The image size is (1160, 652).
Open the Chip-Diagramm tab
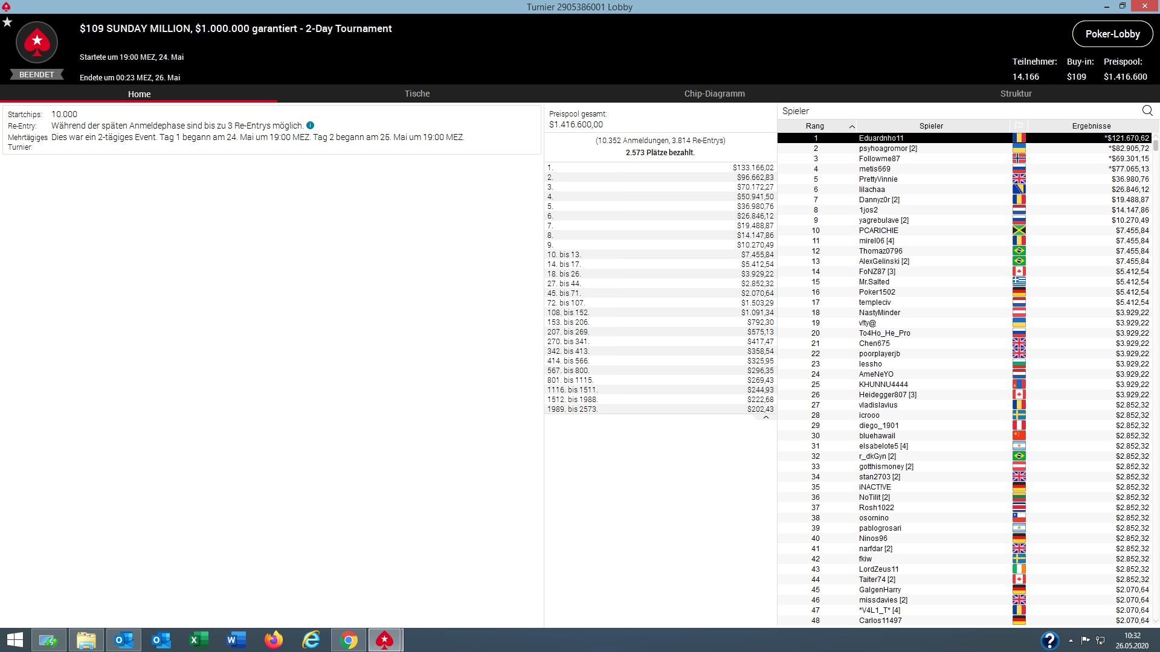click(x=714, y=94)
